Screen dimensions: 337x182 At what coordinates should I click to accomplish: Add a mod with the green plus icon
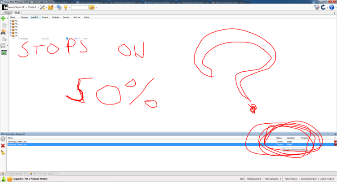pos(3,18)
